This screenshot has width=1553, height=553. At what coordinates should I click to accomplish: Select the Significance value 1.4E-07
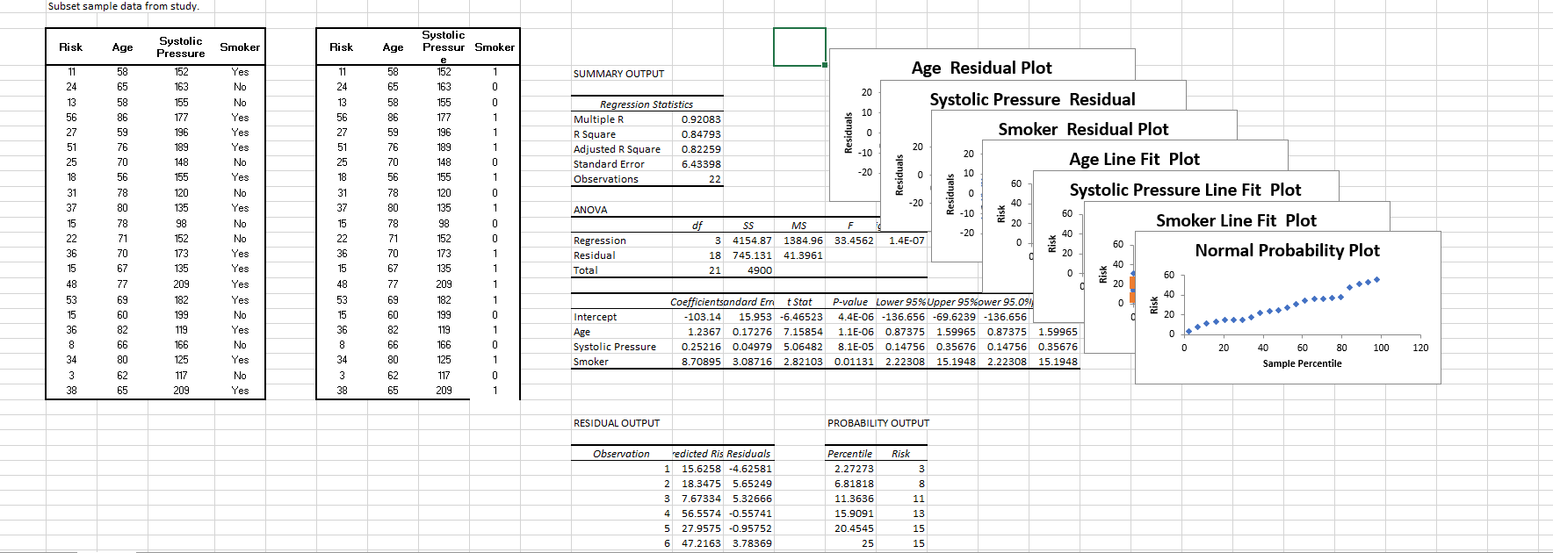[907, 241]
